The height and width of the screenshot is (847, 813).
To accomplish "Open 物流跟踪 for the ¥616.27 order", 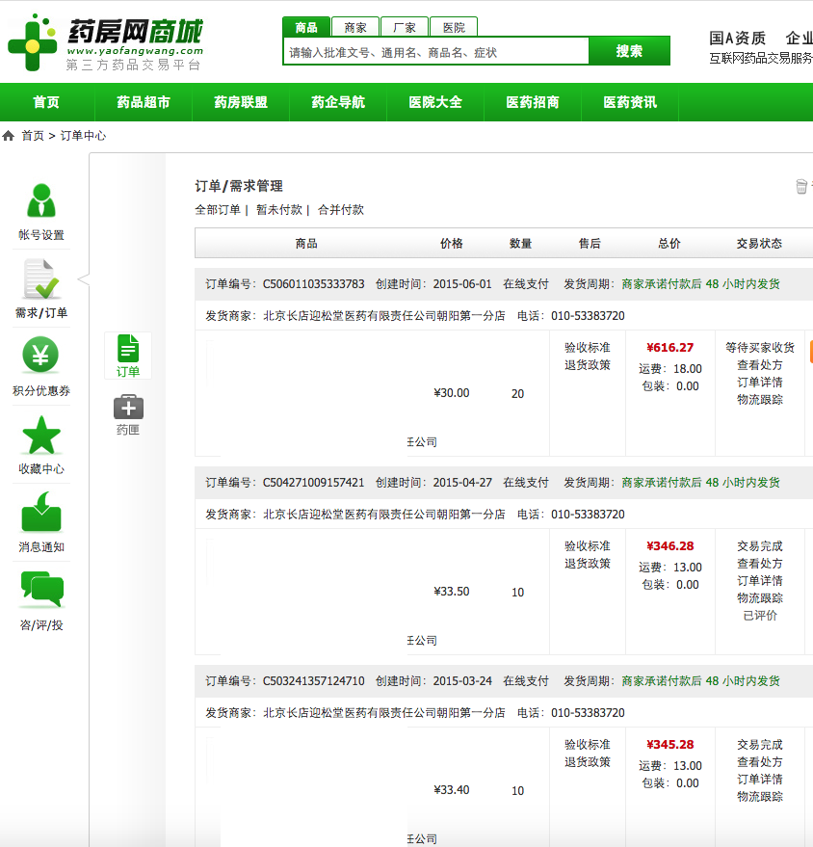I will [760, 399].
